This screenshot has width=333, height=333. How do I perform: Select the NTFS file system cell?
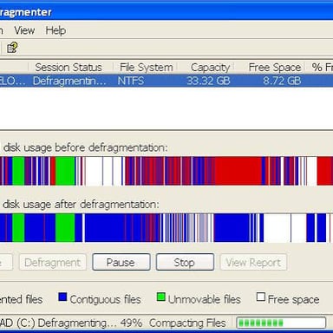pyautogui.click(x=131, y=81)
